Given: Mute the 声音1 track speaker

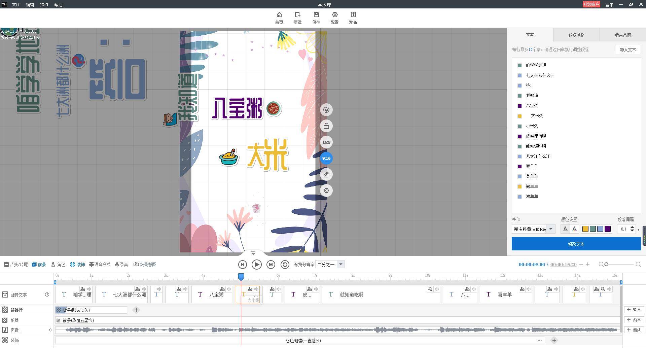Looking at the screenshot, I should (50, 330).
